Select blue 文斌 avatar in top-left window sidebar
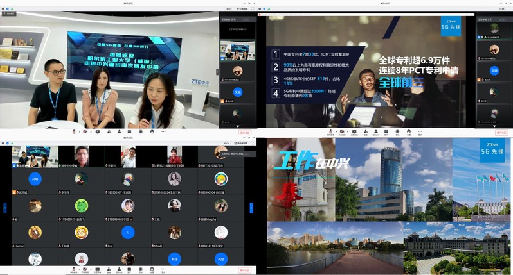Viewport: 513px width, 275px height. point(238,92)
